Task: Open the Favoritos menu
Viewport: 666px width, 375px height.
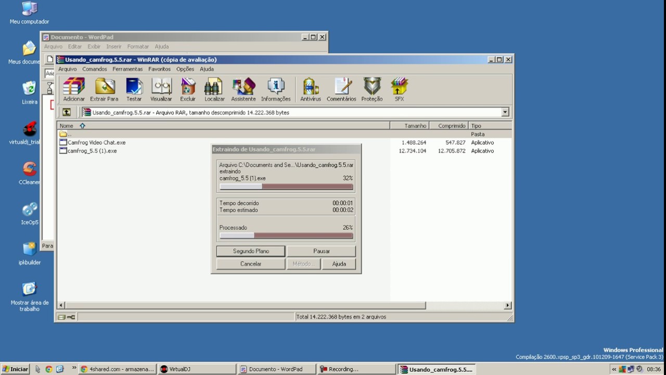Action: pyautogui.click(x=159, y=69)
